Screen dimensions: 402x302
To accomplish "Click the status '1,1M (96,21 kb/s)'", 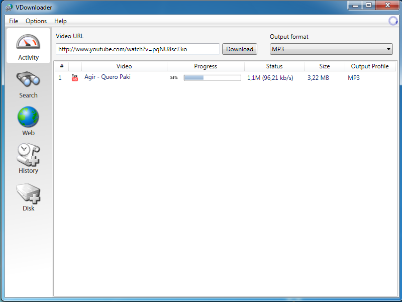I will point(270,78).
